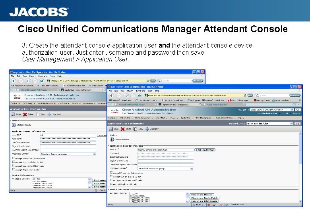Toggle Accept Presence Subscription in back window
Image resolution: width=310 pixels, height=214 pixels.
14,158
